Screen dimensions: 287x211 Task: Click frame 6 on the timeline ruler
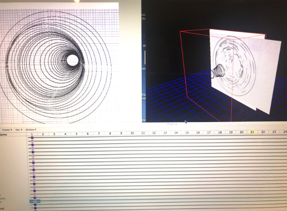pos(87,133)
